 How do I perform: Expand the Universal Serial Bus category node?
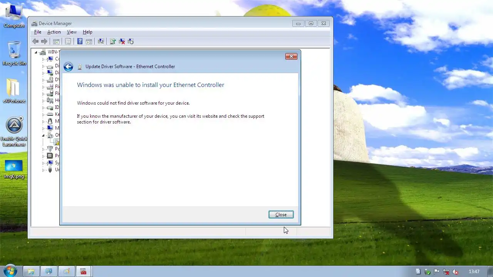click(x=44, y=170)
